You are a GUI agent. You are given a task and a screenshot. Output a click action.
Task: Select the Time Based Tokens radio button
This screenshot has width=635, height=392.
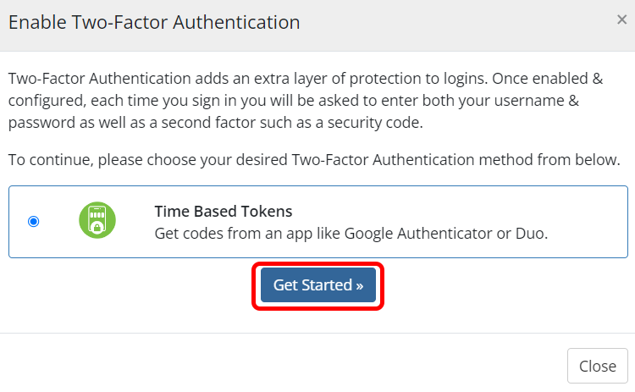[33, 222]
